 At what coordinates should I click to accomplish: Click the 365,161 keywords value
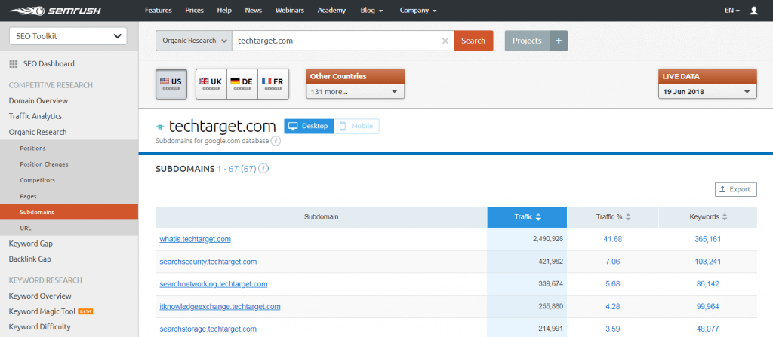[x=707, y=239]
